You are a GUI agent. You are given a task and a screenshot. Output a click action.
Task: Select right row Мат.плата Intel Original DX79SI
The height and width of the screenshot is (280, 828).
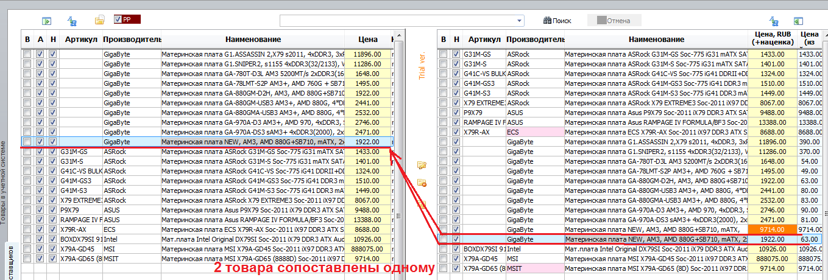pyautogui.click(x=656, y=249)
